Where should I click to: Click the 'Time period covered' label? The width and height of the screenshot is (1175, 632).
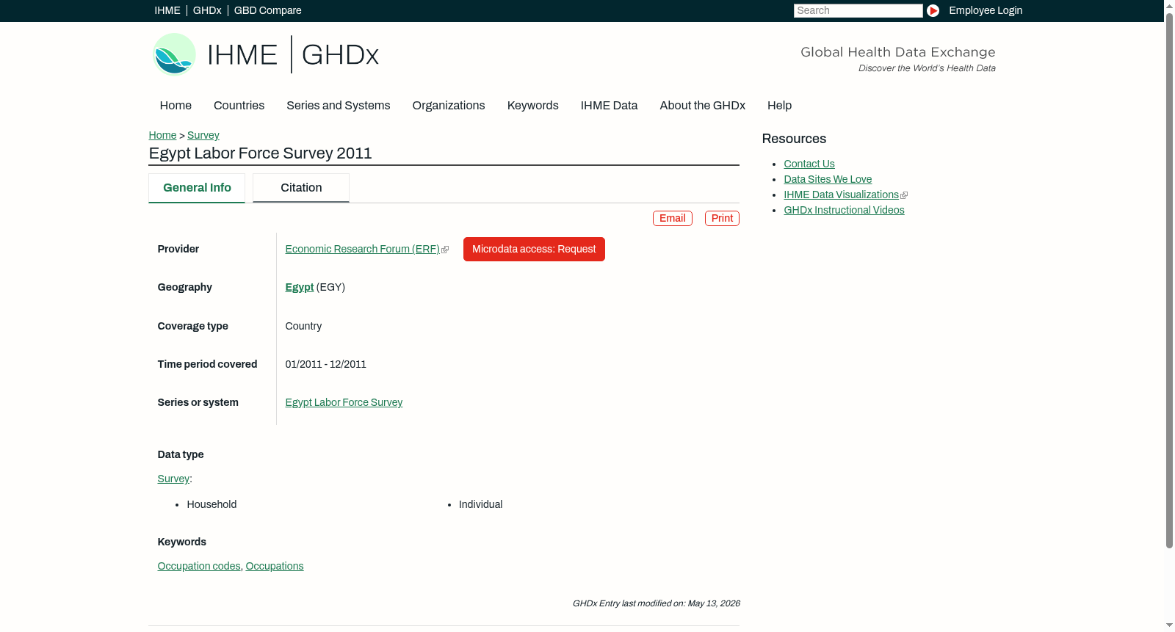[207, 364]
